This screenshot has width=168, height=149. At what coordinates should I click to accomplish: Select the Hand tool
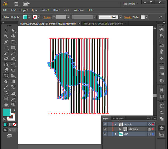[6, 105]
